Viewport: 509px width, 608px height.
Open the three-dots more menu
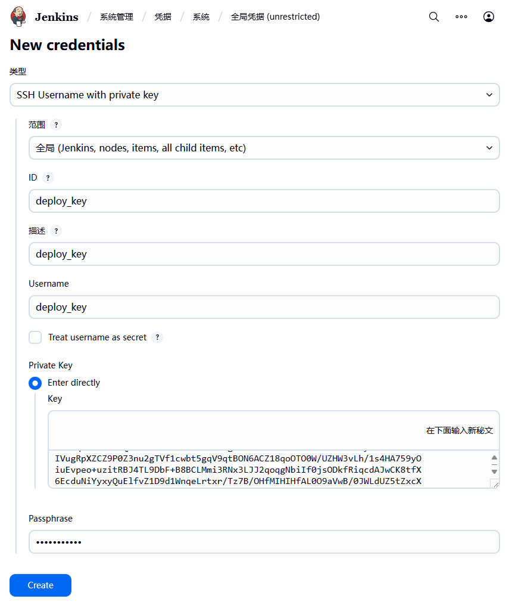tap(461, 17)
